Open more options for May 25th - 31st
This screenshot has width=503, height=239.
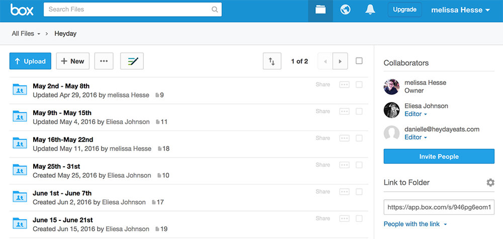pyautogui.click(x=344, y=165)
